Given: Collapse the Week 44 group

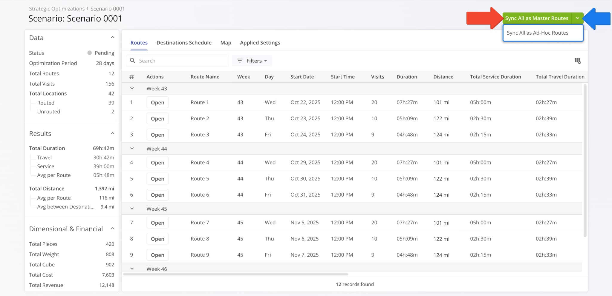Looking at the screenshot, I should pos(132,149).
